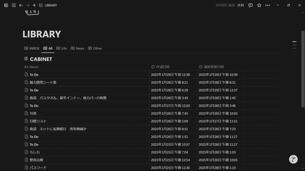This screenshot has height=171, width=305.
Task: Open the sidebar hamburger menu
Action: (x=14, y=5)
